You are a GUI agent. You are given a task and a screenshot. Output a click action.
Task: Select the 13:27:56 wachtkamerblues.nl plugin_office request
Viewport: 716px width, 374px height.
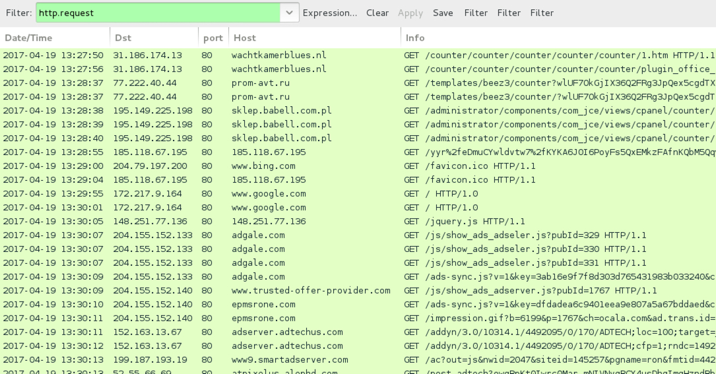(x=358, y=69)
